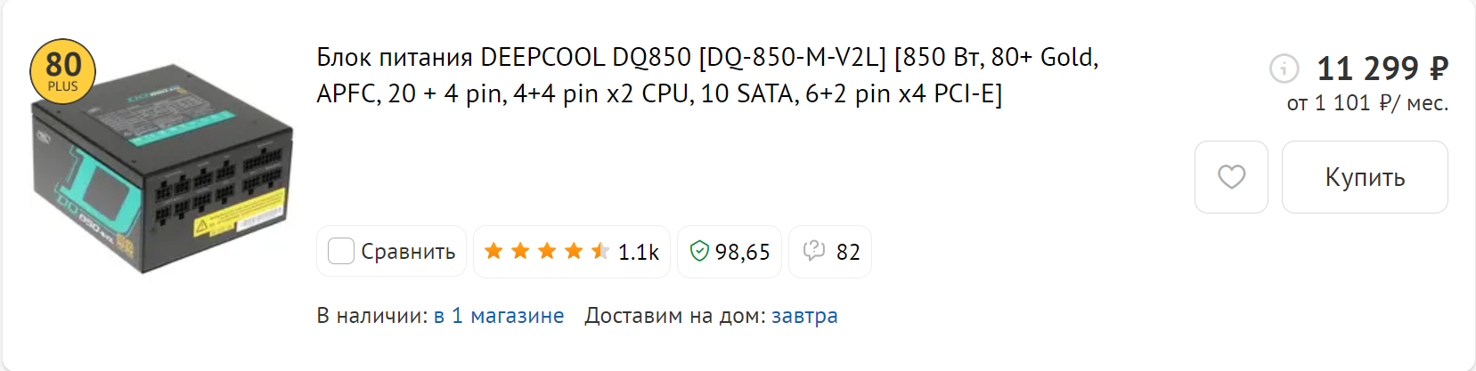Open the DEEPCOOL DQ850 product title link
Image resolution: width=1476 pixels, height=371 pixels.
point(706,75)
